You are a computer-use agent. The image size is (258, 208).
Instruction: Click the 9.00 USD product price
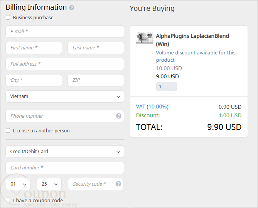(x=167, y=76)
